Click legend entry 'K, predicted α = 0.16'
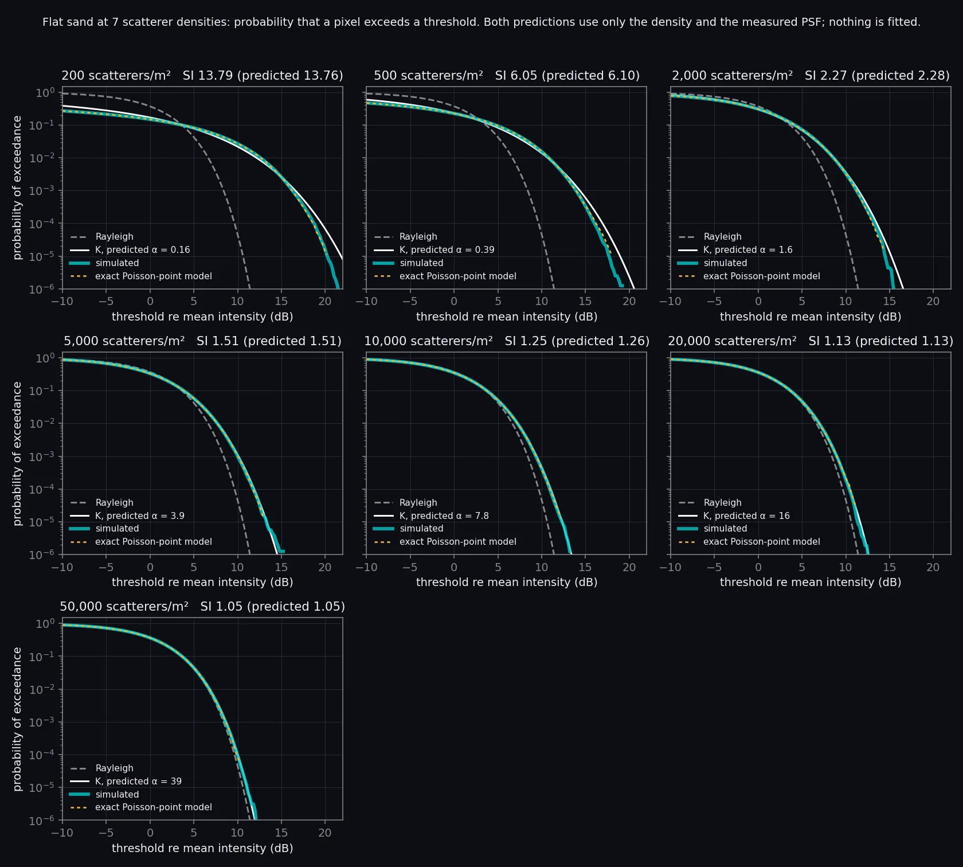 tap(143, 250)
